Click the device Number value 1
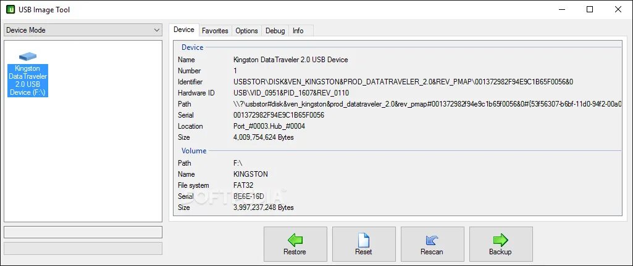633x266 pixels. pos(235,71)
